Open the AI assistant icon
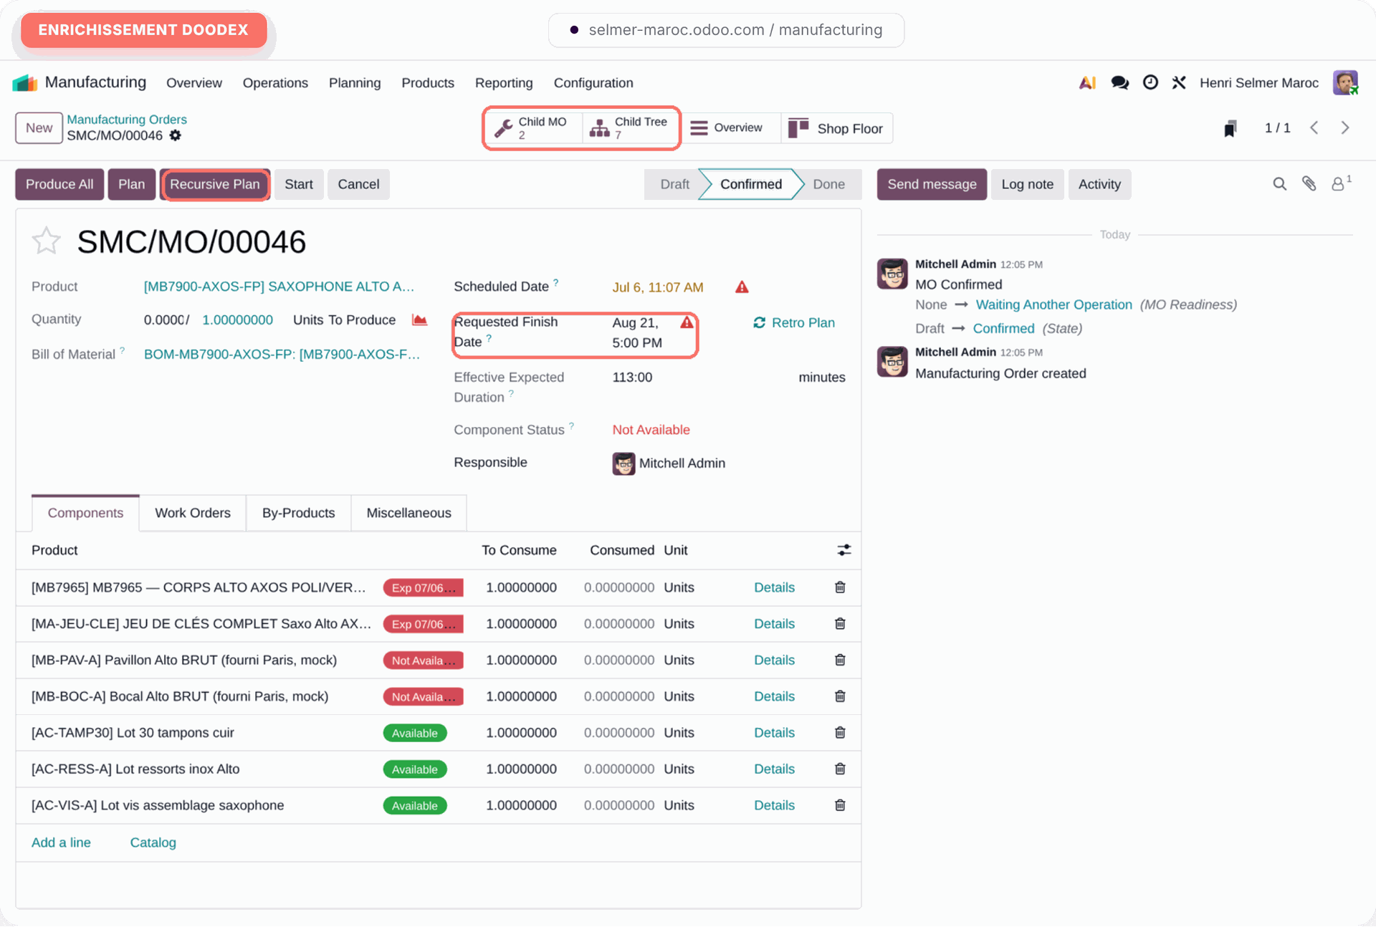 pos(1087,83)
